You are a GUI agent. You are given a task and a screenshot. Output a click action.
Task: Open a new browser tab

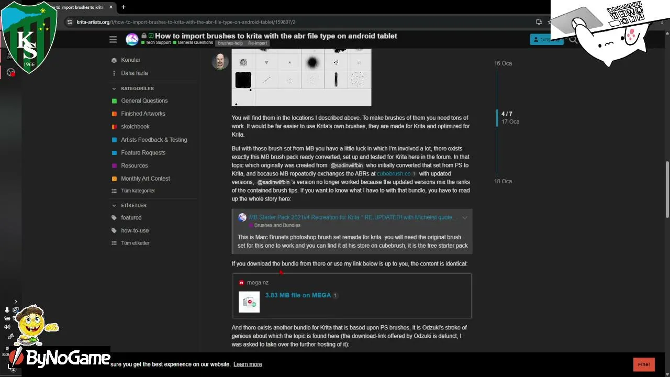[x=124, y=7]
